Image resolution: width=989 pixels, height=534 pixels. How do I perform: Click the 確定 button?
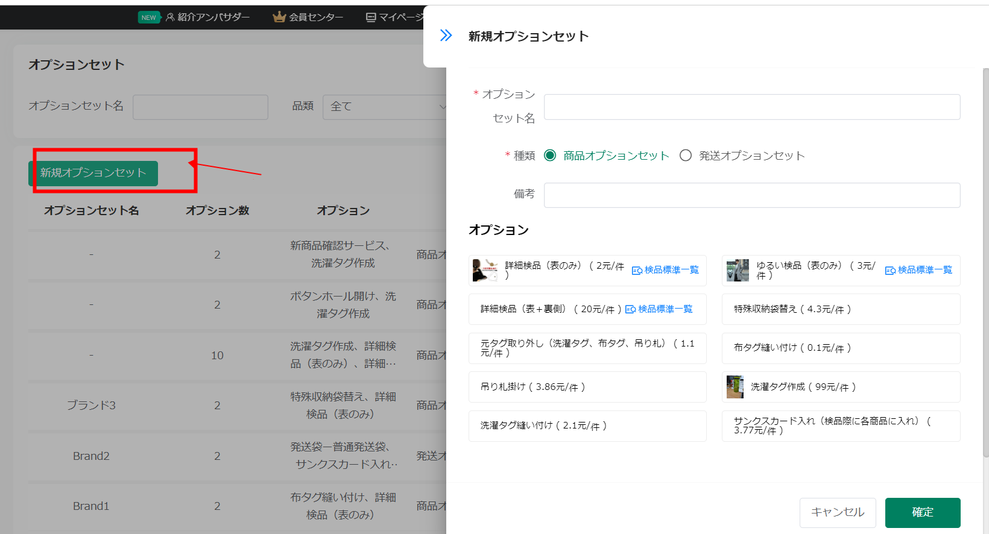[923, 512]
